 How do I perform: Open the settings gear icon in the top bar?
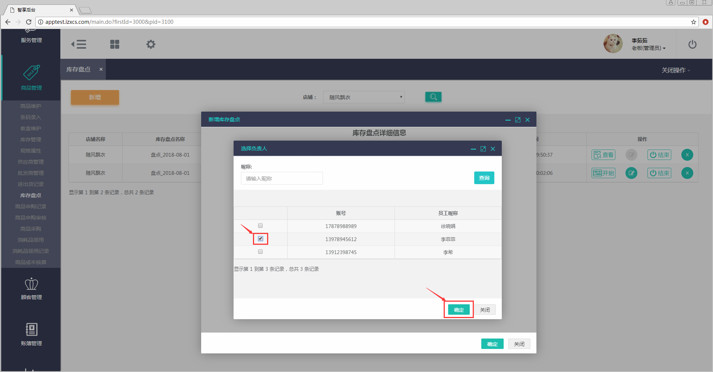pyautogui.click(x=150, y=44)
